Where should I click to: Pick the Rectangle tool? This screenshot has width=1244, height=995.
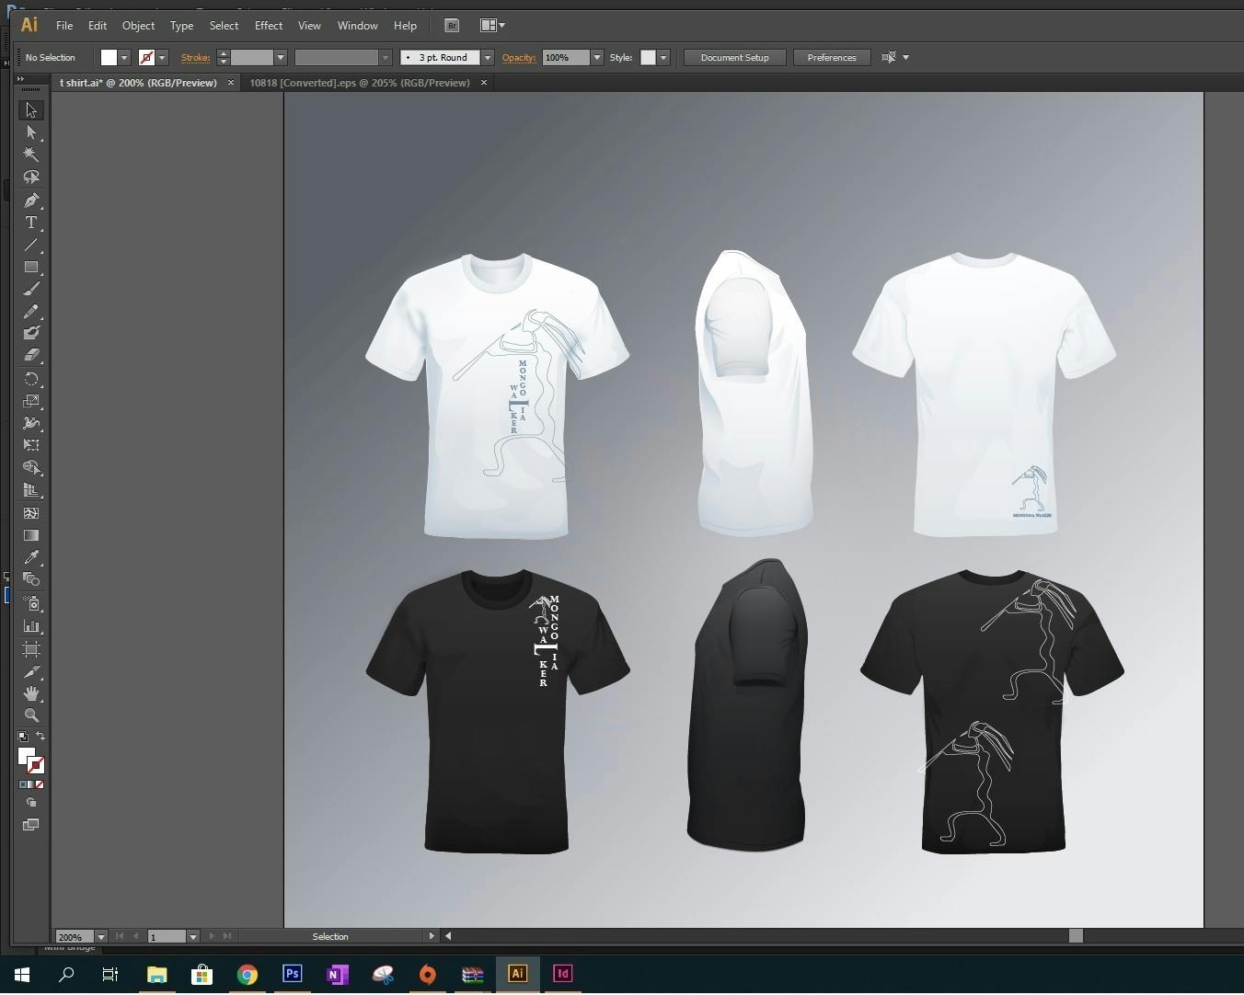point(30,268)
